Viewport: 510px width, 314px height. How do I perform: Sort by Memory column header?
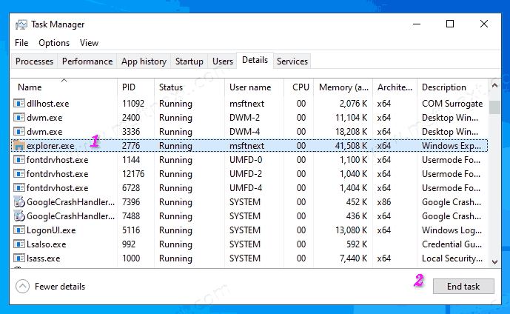(343, 87)
